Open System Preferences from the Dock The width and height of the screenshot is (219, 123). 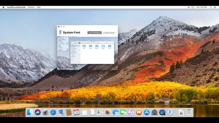pyautogui.click(x=154, y=112)
